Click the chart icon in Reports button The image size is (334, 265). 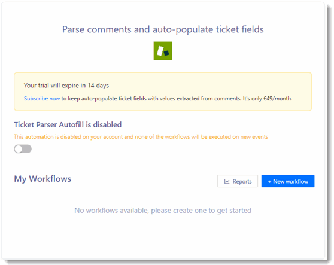[227, 182]
